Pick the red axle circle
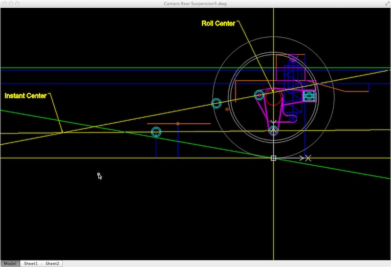391x267 pixels. 273,98
